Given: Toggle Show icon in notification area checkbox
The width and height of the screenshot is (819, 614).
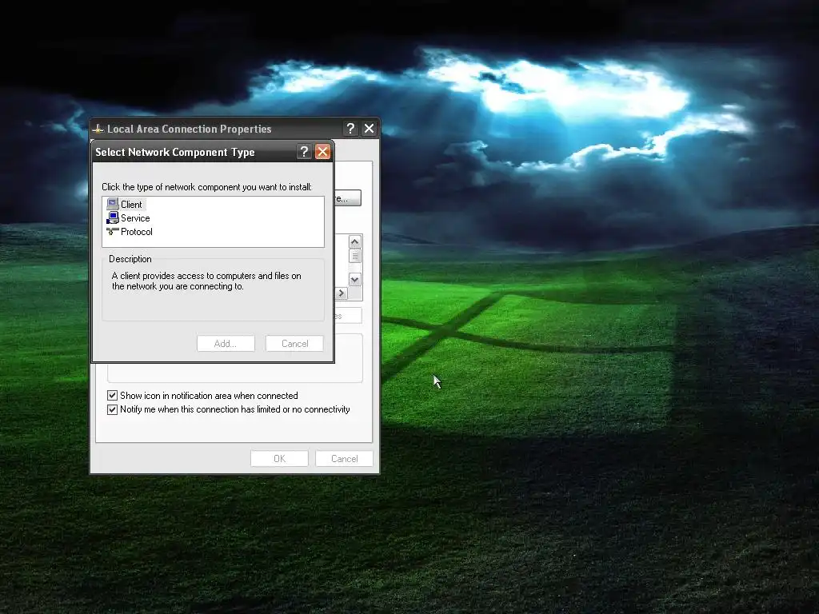Looking at the screenshot, I should pyautogui.click(x=112, y=395).
